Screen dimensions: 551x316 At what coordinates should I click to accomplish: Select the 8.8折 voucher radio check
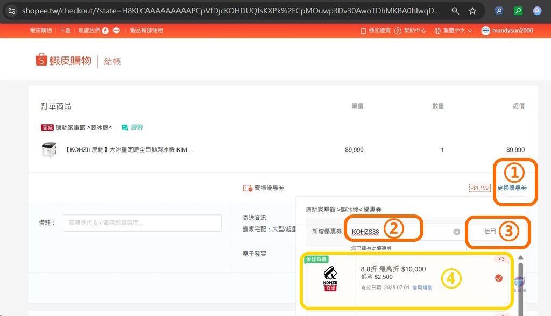click(x=498, y=278)
